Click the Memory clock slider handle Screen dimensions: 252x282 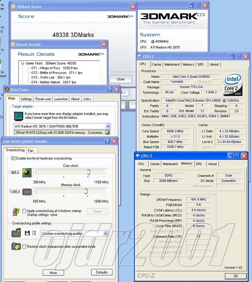pyautogui.click(x=86, y=191)
